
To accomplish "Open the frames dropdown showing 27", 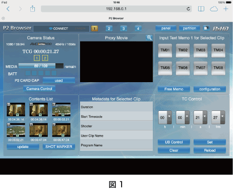I will (218, 118).
